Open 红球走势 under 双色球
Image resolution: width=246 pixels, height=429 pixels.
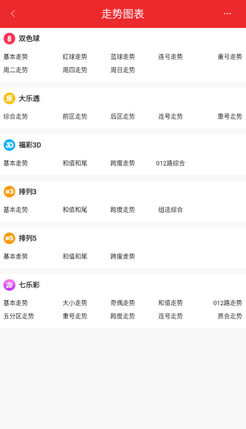[x=75, y=57]
